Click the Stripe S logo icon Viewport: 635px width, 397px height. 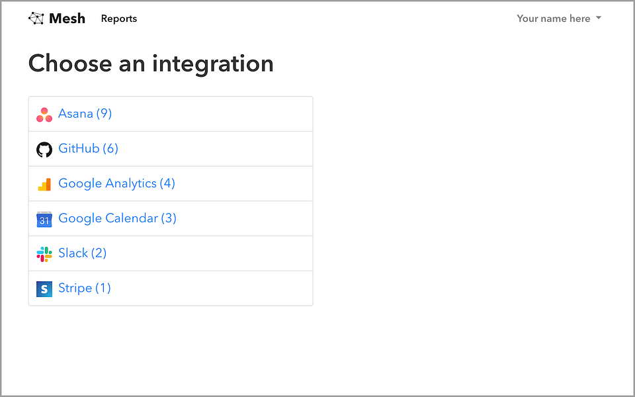click(x=44, y=289)
